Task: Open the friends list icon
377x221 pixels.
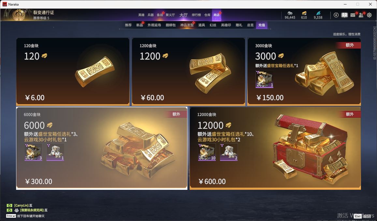Action: pyautogui.click(x=361, y=15)
